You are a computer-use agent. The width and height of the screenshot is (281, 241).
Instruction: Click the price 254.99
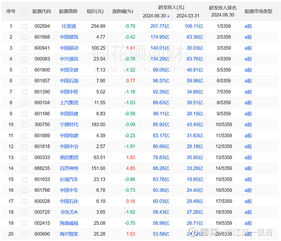(x=98, y=26)
